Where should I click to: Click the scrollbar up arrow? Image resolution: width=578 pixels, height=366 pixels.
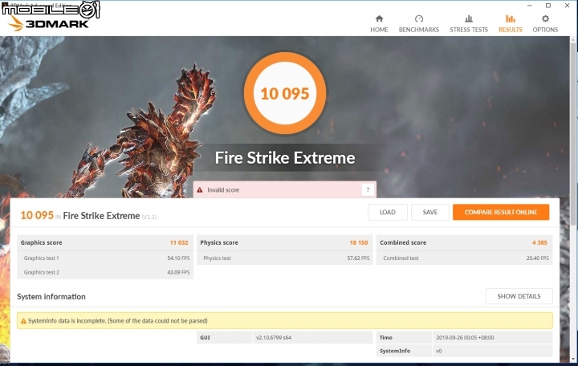573,39
